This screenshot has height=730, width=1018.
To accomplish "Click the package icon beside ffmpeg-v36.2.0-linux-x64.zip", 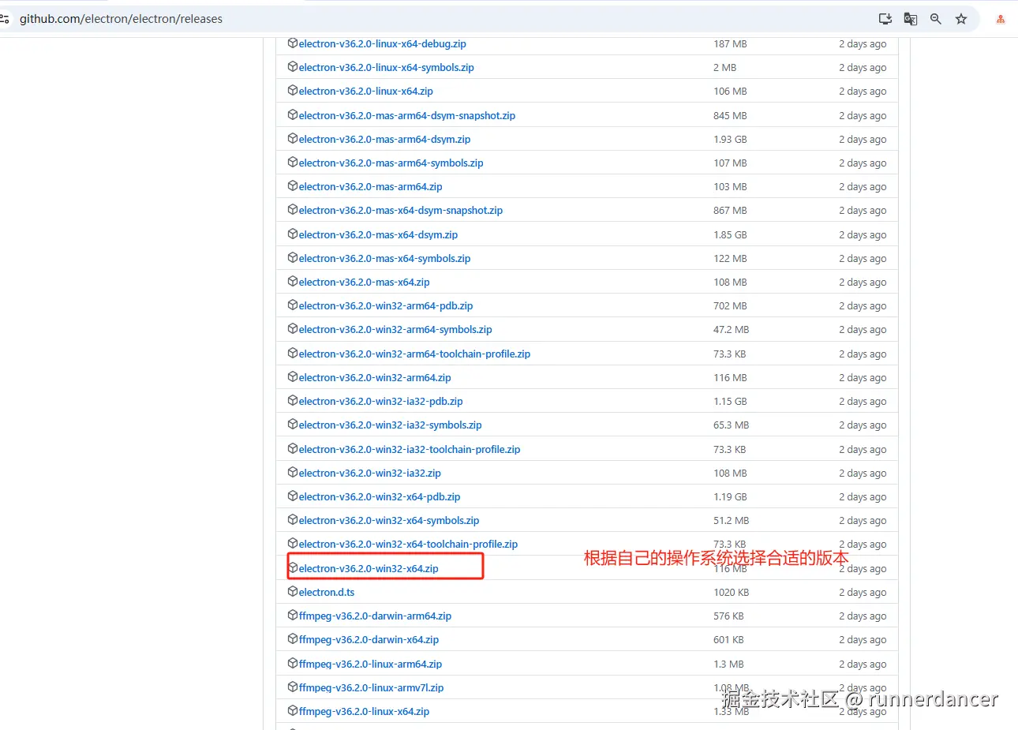I will coord(293,711).
